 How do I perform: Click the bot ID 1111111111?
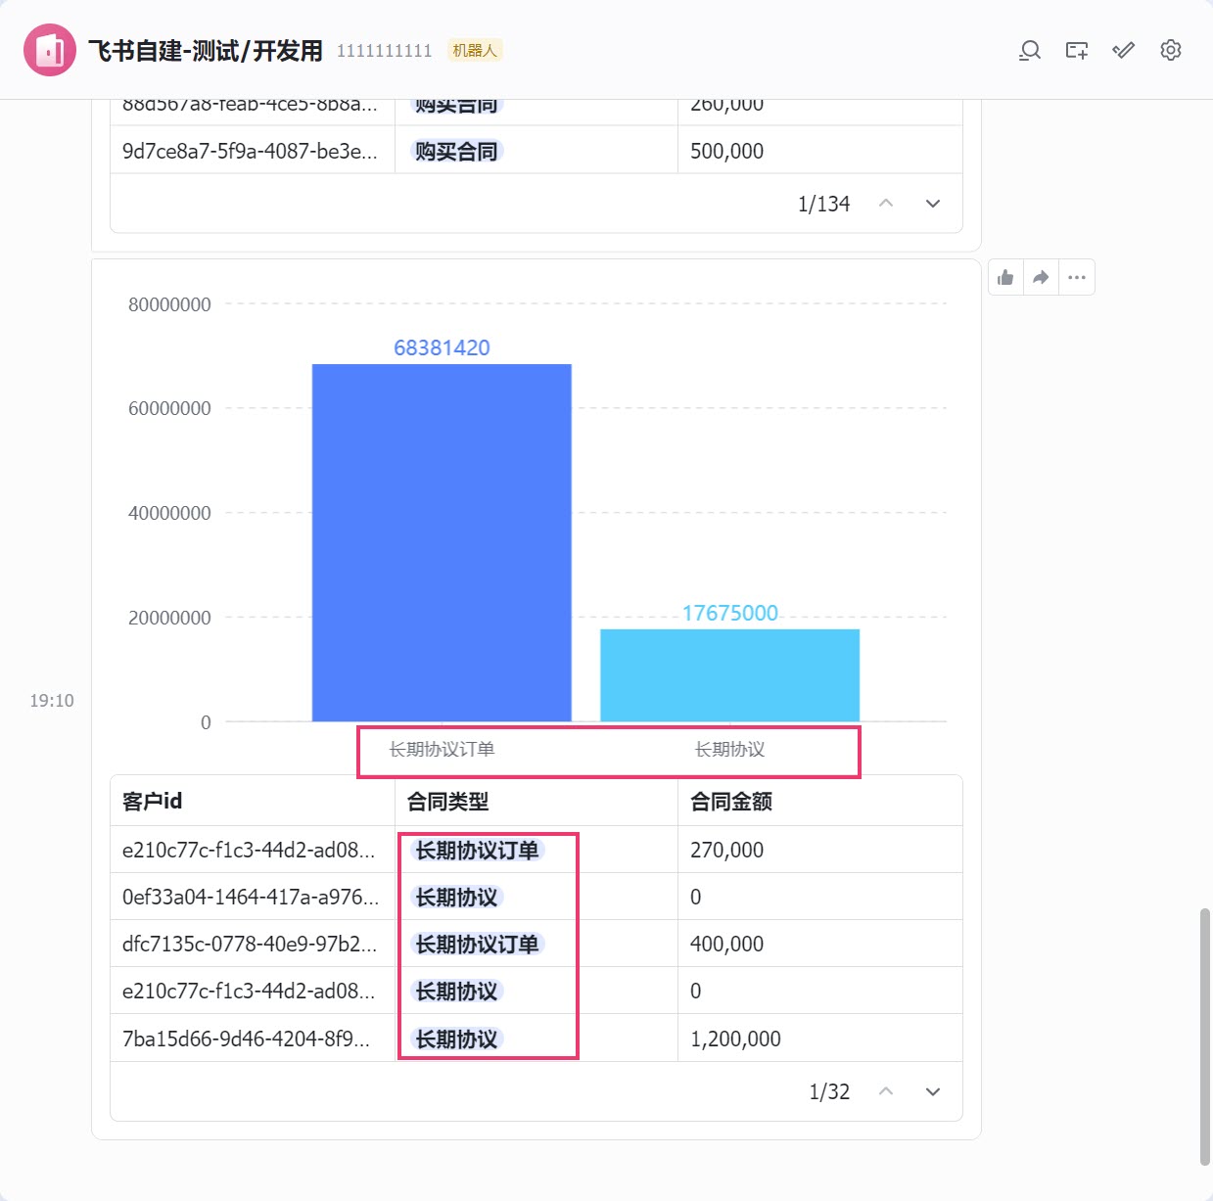384,51
